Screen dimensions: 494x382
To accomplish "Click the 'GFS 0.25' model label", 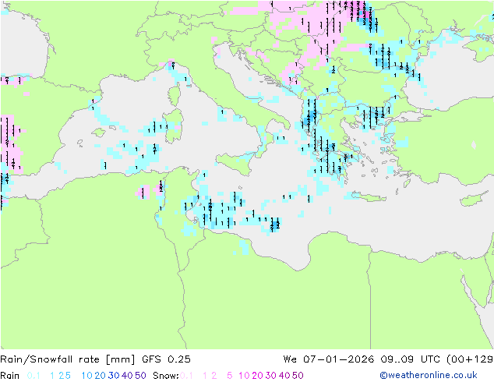I will coord(166,359).
